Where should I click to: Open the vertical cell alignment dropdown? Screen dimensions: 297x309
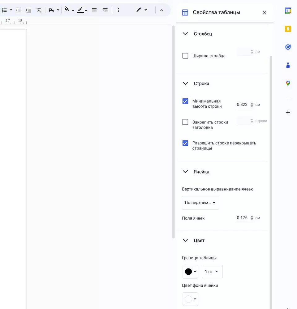(x=200, y=203)
